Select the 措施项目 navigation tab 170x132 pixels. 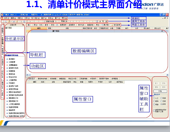[x=2, y=51]
